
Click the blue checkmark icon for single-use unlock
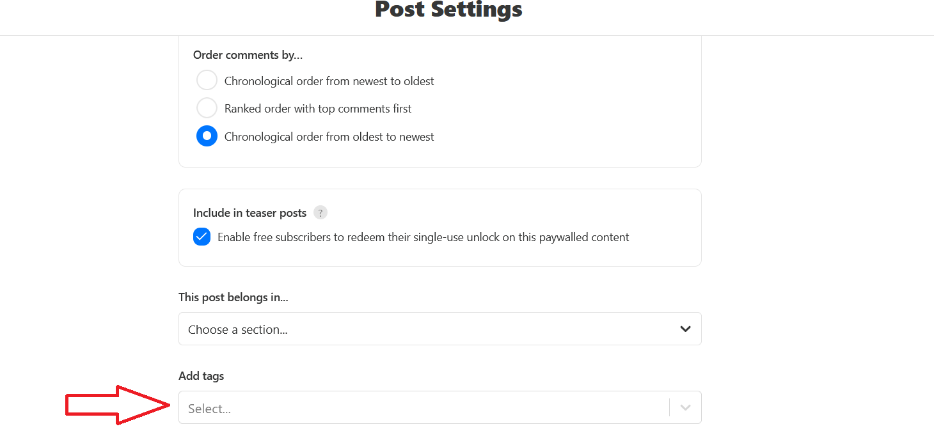pyautogui.click(x=202, y=237)
